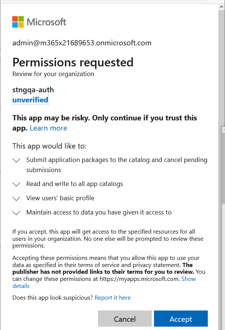Screen dimensions: 225x330
Task: Select the Read and write to all app catalogs text
Action: click(75, 184)
